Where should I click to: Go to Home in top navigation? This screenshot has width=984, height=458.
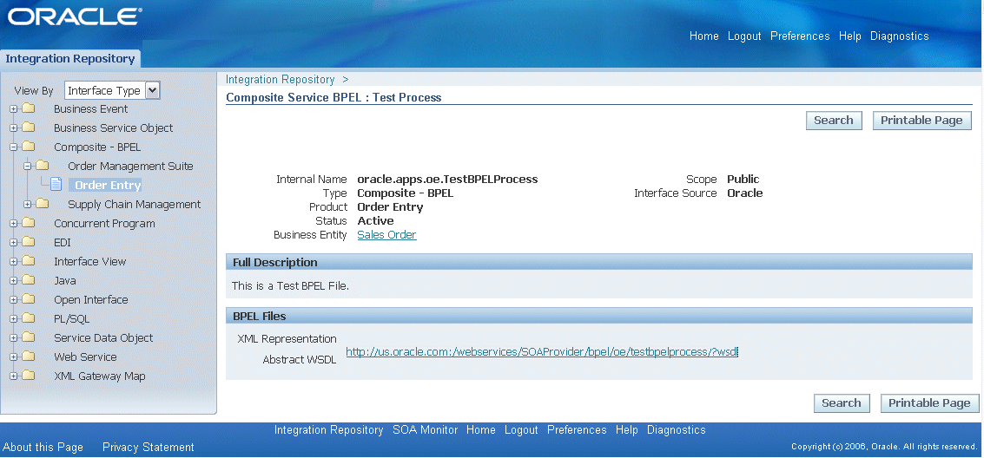[x=704, y=36]
